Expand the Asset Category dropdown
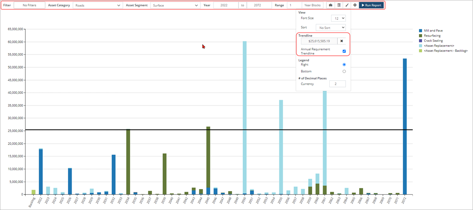 click(x=98, y=5)
